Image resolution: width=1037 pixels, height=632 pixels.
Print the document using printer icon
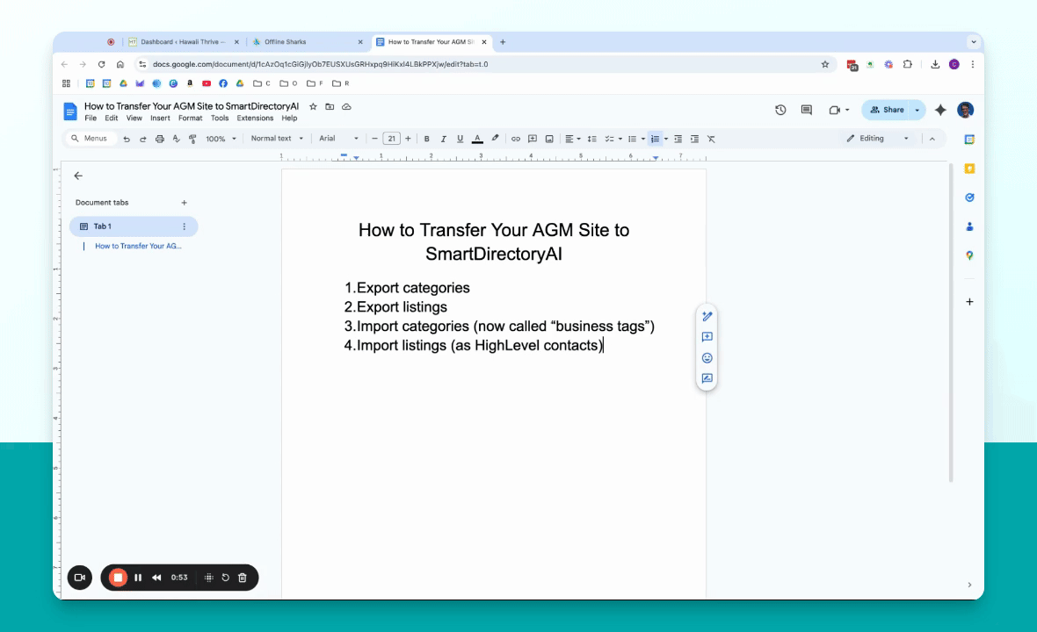tap(159, 139)
